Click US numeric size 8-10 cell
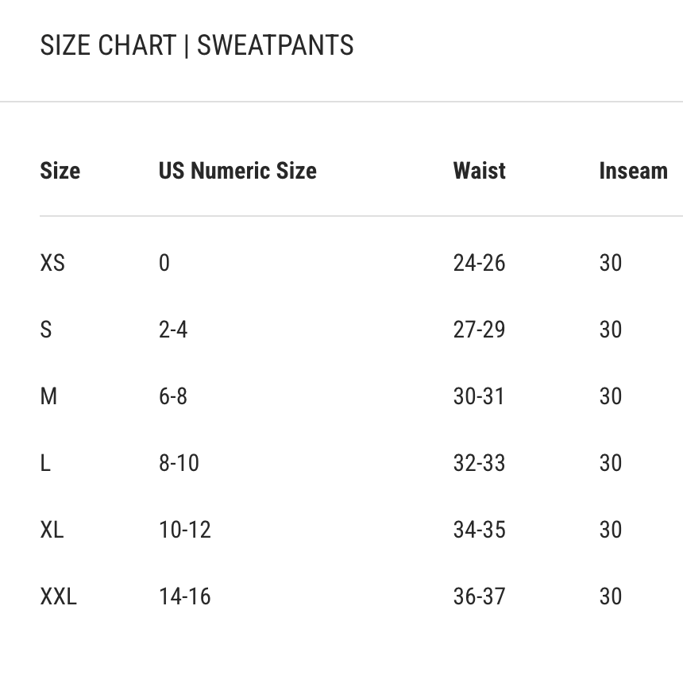The width and height of the screenshot is (683, 683). tap(179, 463)
